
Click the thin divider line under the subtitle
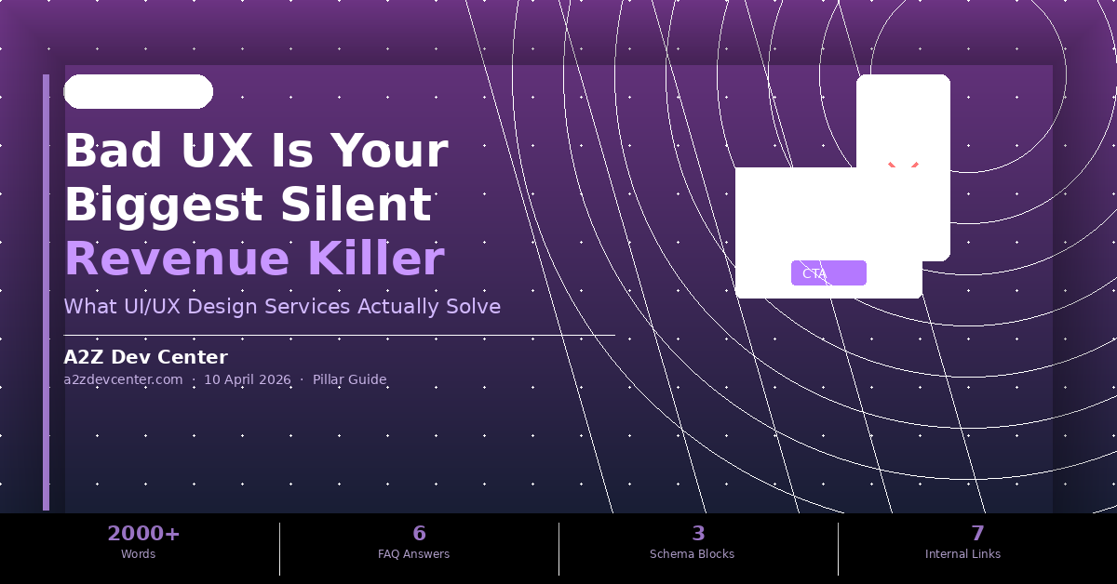coord(339,336)
